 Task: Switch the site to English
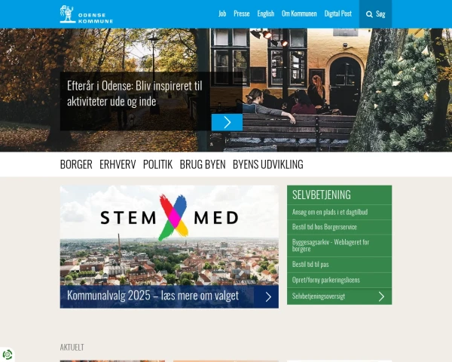click(x=266, y=14)
